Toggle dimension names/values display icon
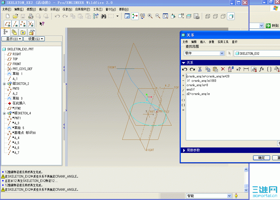Screen dimensions: 280x200 [231, 69]
